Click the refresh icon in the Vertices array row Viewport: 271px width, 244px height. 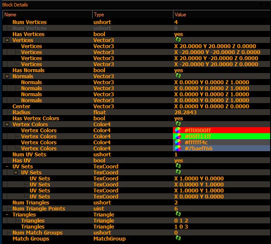178,40
